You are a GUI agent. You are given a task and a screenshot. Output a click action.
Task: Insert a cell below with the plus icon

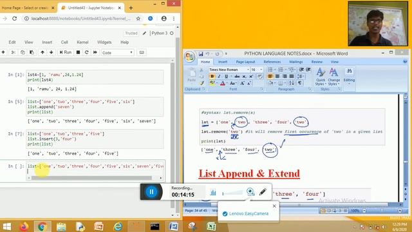pyautogui.click(x=3, y=52)
